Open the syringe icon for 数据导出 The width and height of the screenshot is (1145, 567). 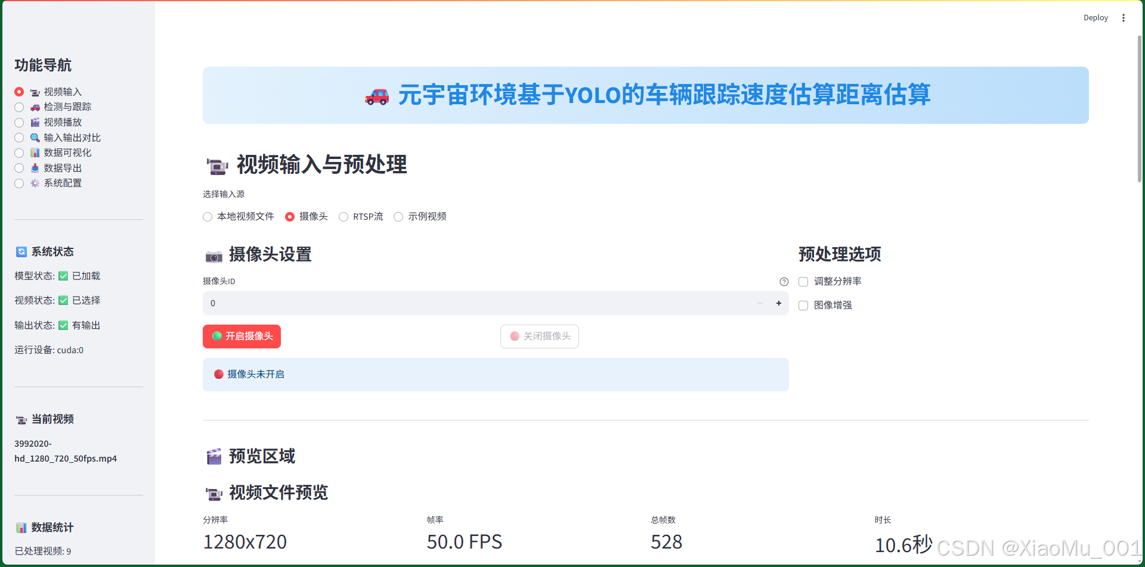tap(35, 167)
